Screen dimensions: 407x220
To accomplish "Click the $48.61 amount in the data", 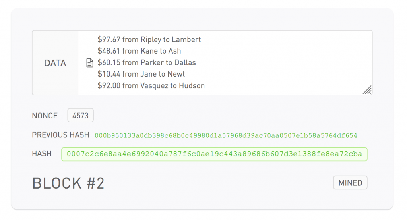I will point(109,51).
